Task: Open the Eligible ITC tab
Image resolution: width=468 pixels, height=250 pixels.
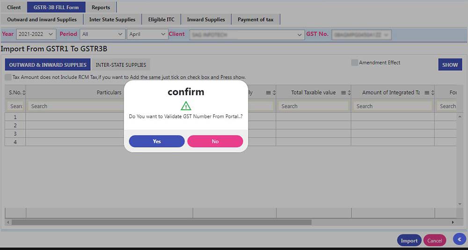Action: click(x=161, y=20)
